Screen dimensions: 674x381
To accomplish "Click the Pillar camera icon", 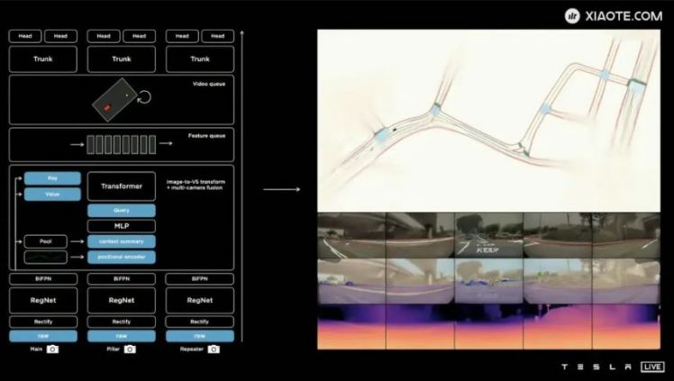I will point(130,349).
